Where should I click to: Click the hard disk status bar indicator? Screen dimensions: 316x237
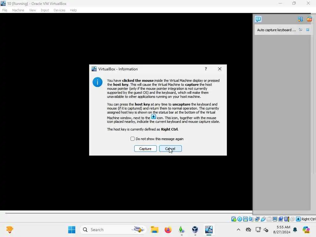click(234, 219)
